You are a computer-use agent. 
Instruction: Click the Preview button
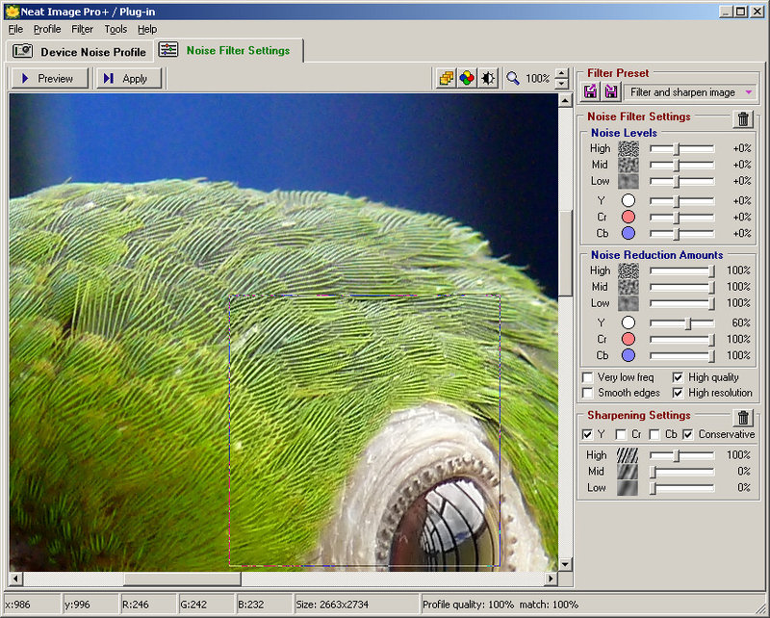(x=49, y=79)
